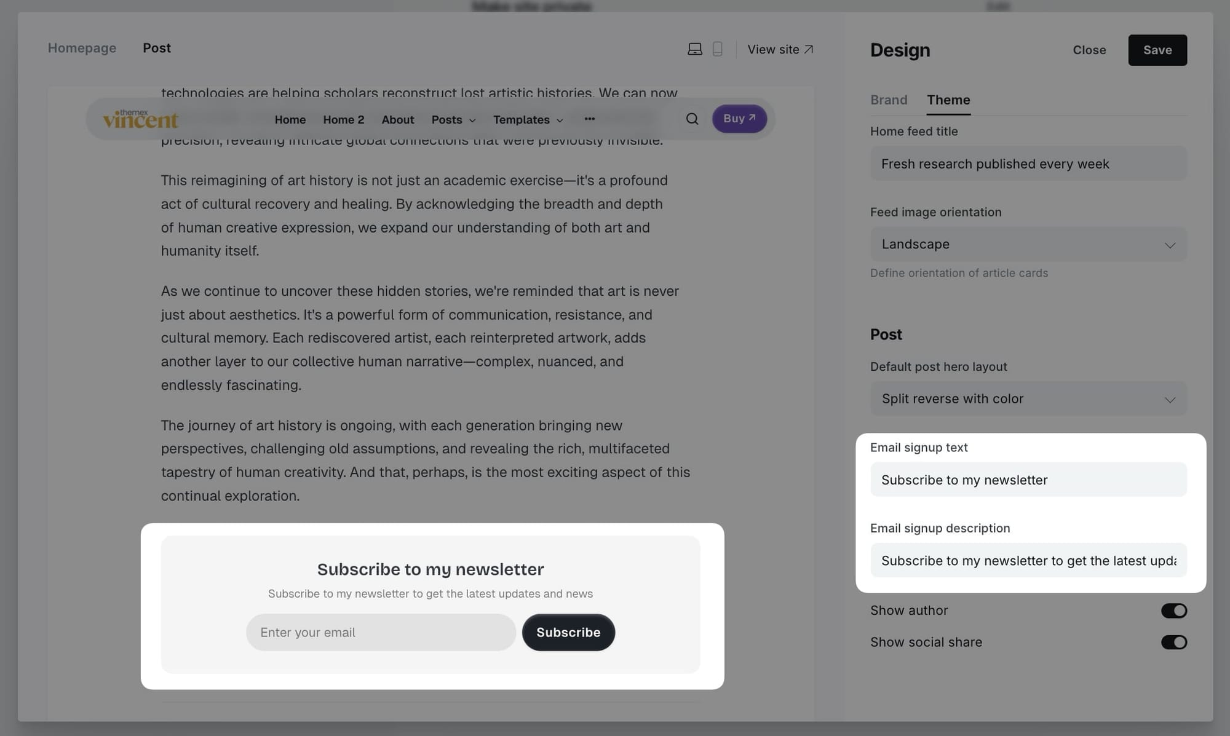
Task: Toggle off Show author
Action: point(1173,610)
